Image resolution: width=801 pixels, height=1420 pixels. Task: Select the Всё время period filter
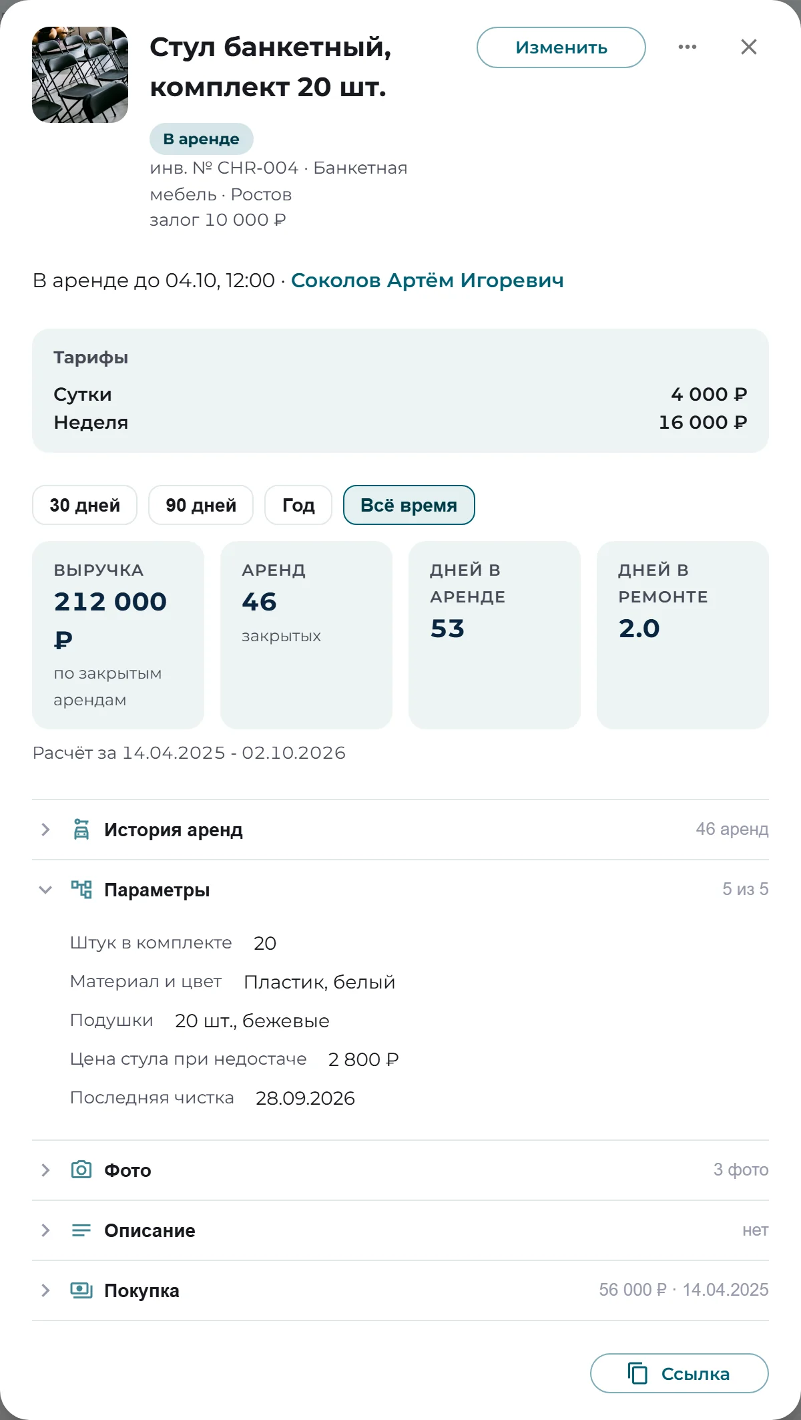point(409,505)
